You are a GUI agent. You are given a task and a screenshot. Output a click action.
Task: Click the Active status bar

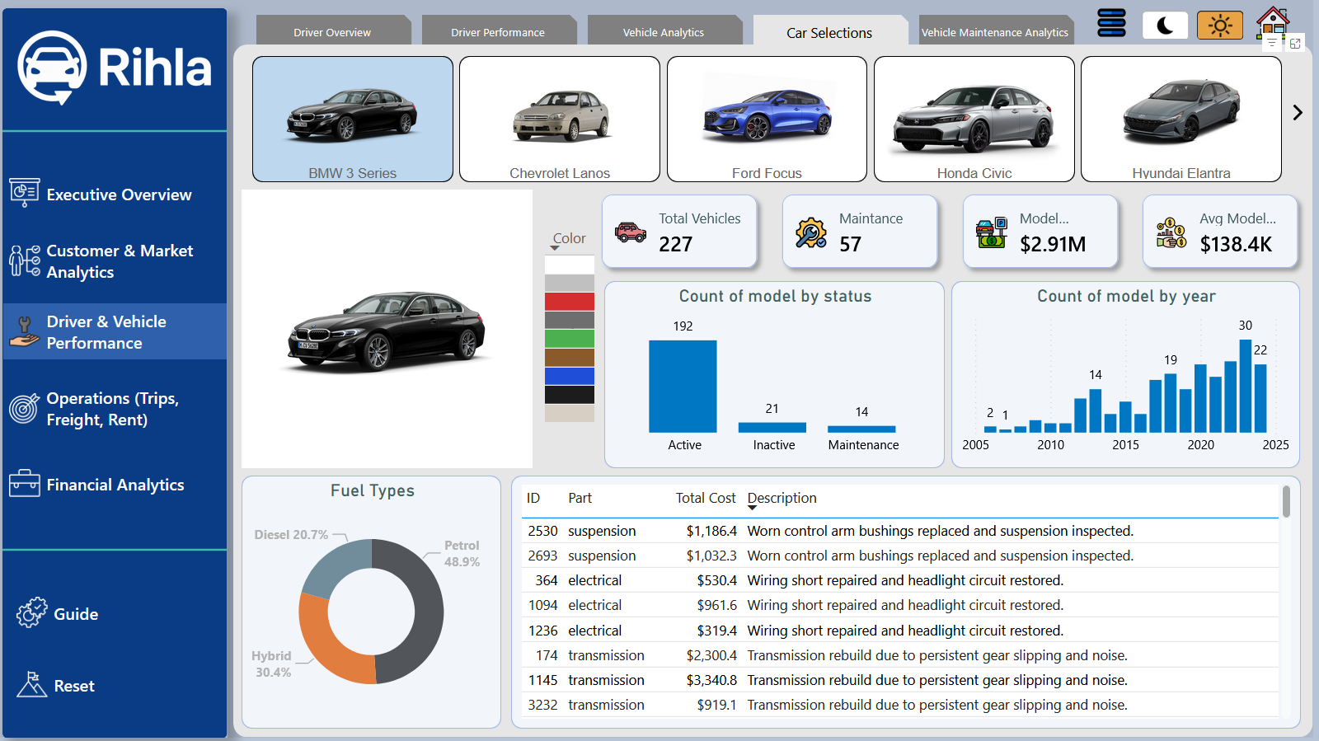(683, 387)
